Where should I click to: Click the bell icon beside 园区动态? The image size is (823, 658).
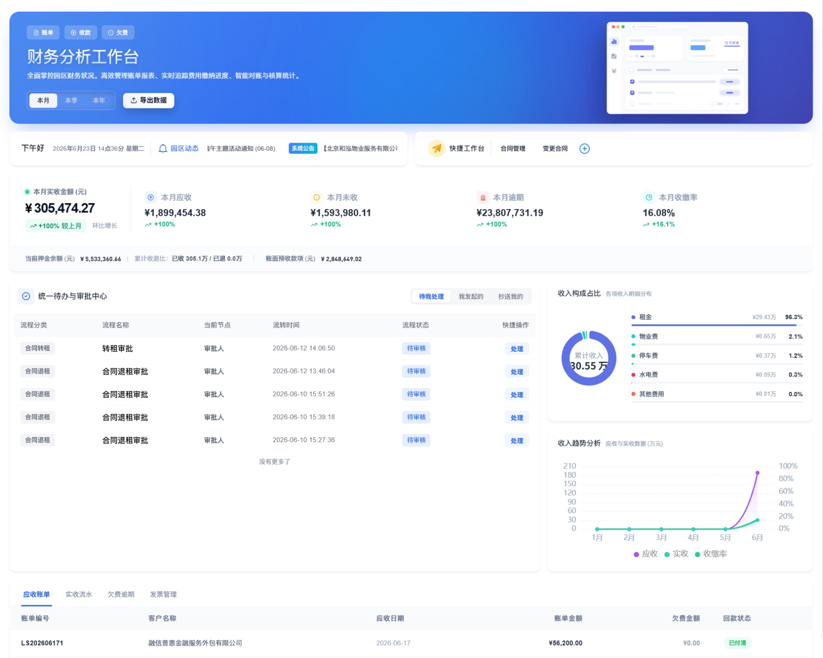tap(163, 149)
